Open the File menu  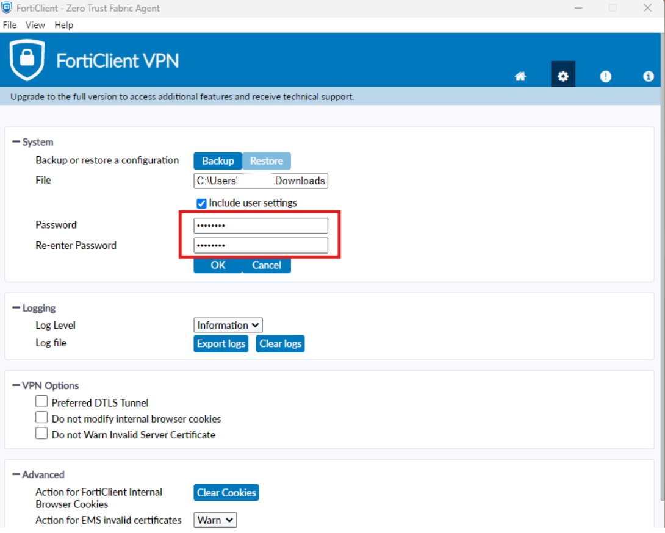coord(10,25)
